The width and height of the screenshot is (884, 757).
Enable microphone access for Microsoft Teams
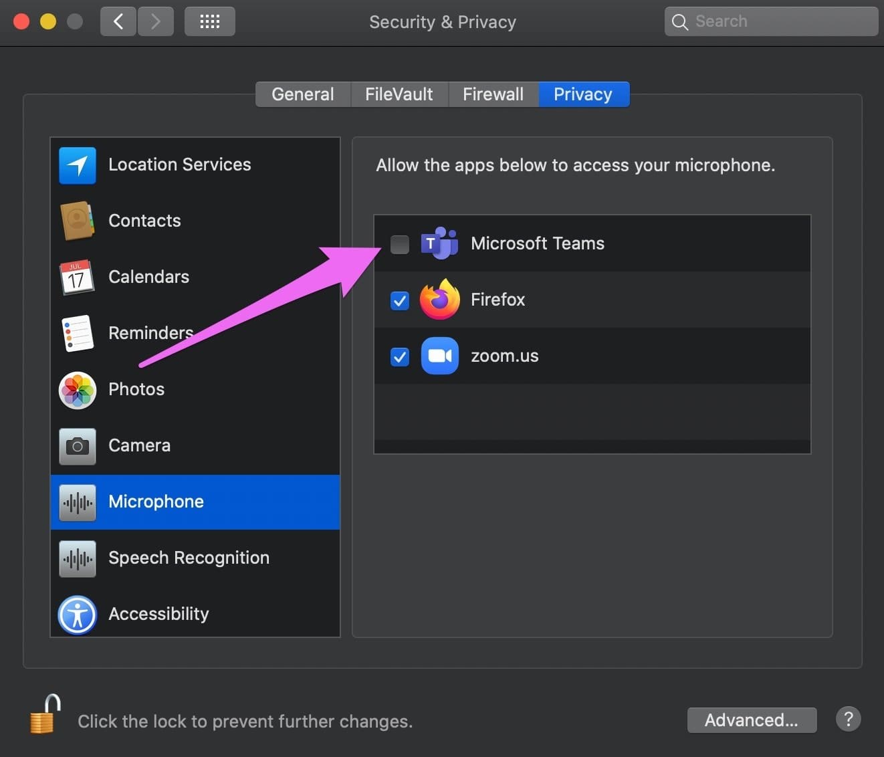(x=400, y=244)
